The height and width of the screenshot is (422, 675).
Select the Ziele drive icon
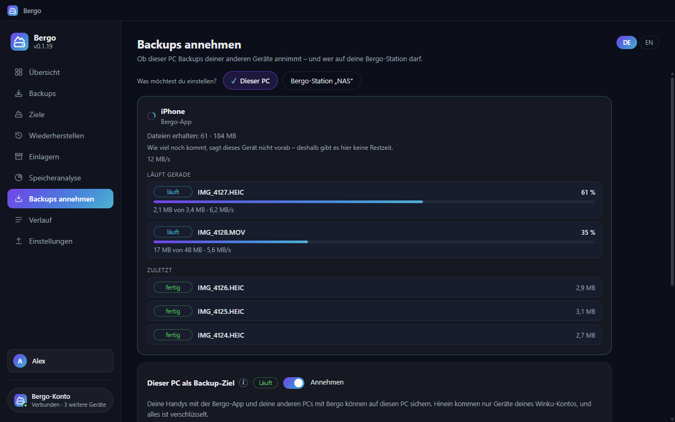[x=19, y=114]
